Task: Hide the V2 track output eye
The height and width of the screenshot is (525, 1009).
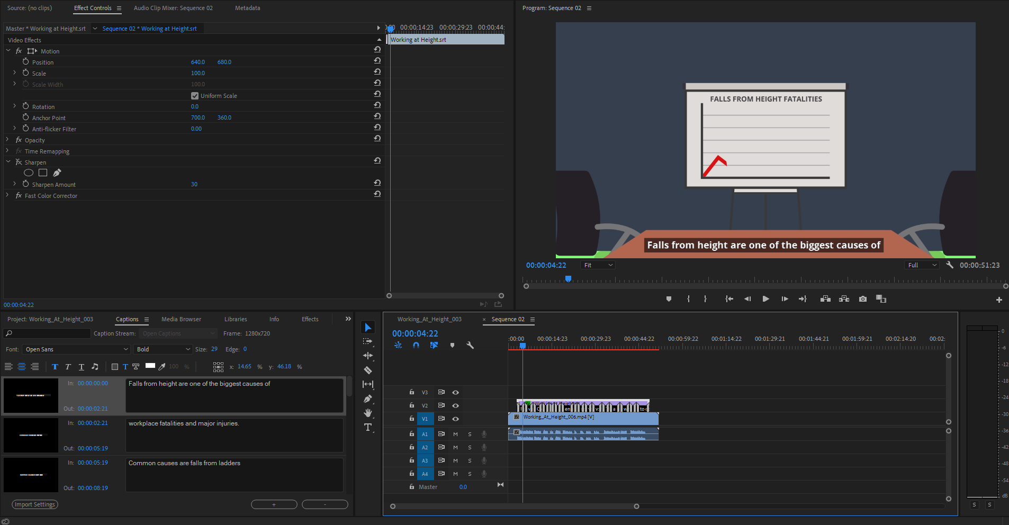Action: [455, 405]
